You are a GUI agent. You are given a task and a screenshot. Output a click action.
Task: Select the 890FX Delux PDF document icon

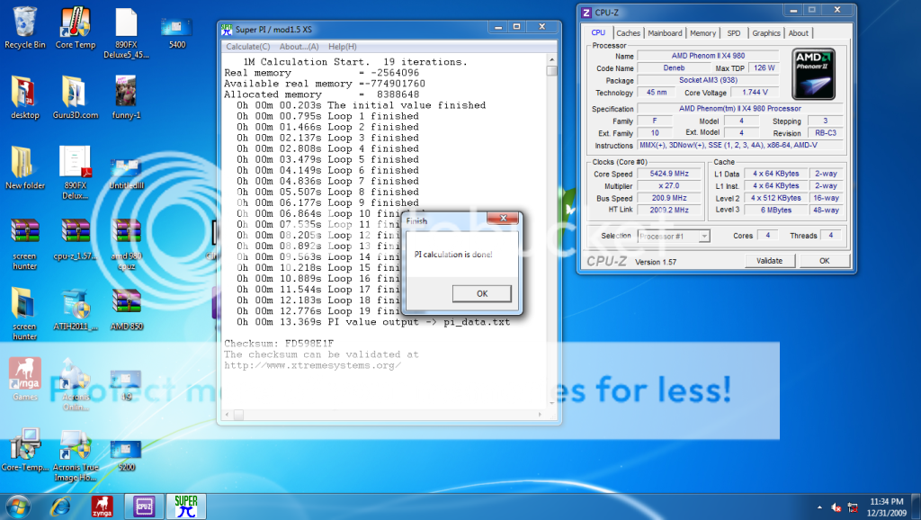[x=76, y=173]
